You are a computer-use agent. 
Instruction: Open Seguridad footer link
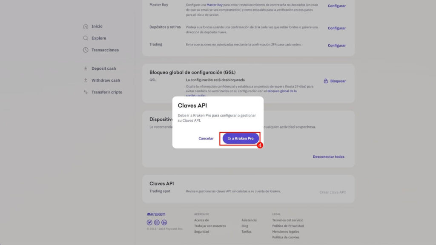pyautogui.click(x=201, y=231)
